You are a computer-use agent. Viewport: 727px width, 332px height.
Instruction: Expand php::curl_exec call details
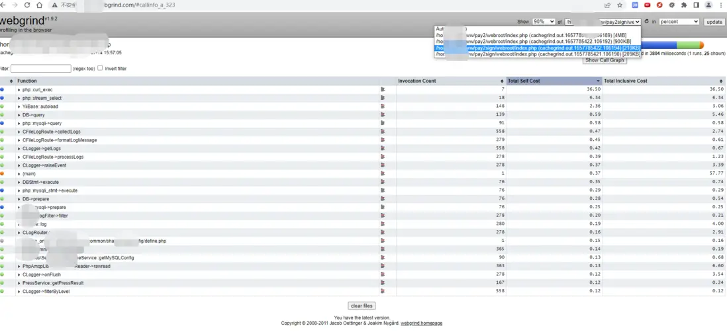coord(19,90)
